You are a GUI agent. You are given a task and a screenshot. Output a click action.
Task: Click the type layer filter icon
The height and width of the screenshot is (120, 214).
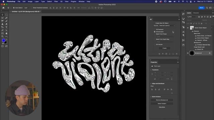click(x=205, y=17)
